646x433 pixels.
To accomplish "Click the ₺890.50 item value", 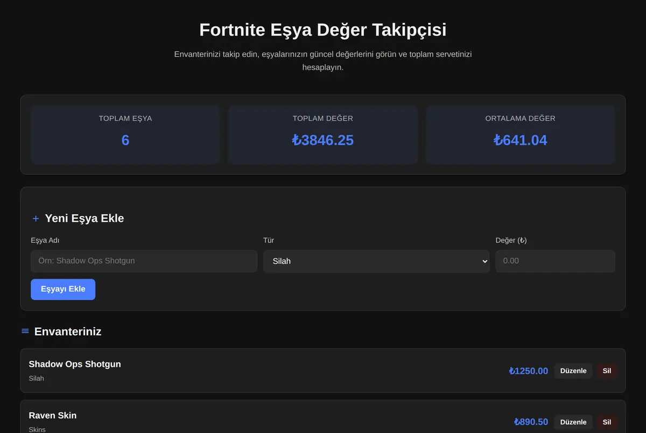I will 531,422.
